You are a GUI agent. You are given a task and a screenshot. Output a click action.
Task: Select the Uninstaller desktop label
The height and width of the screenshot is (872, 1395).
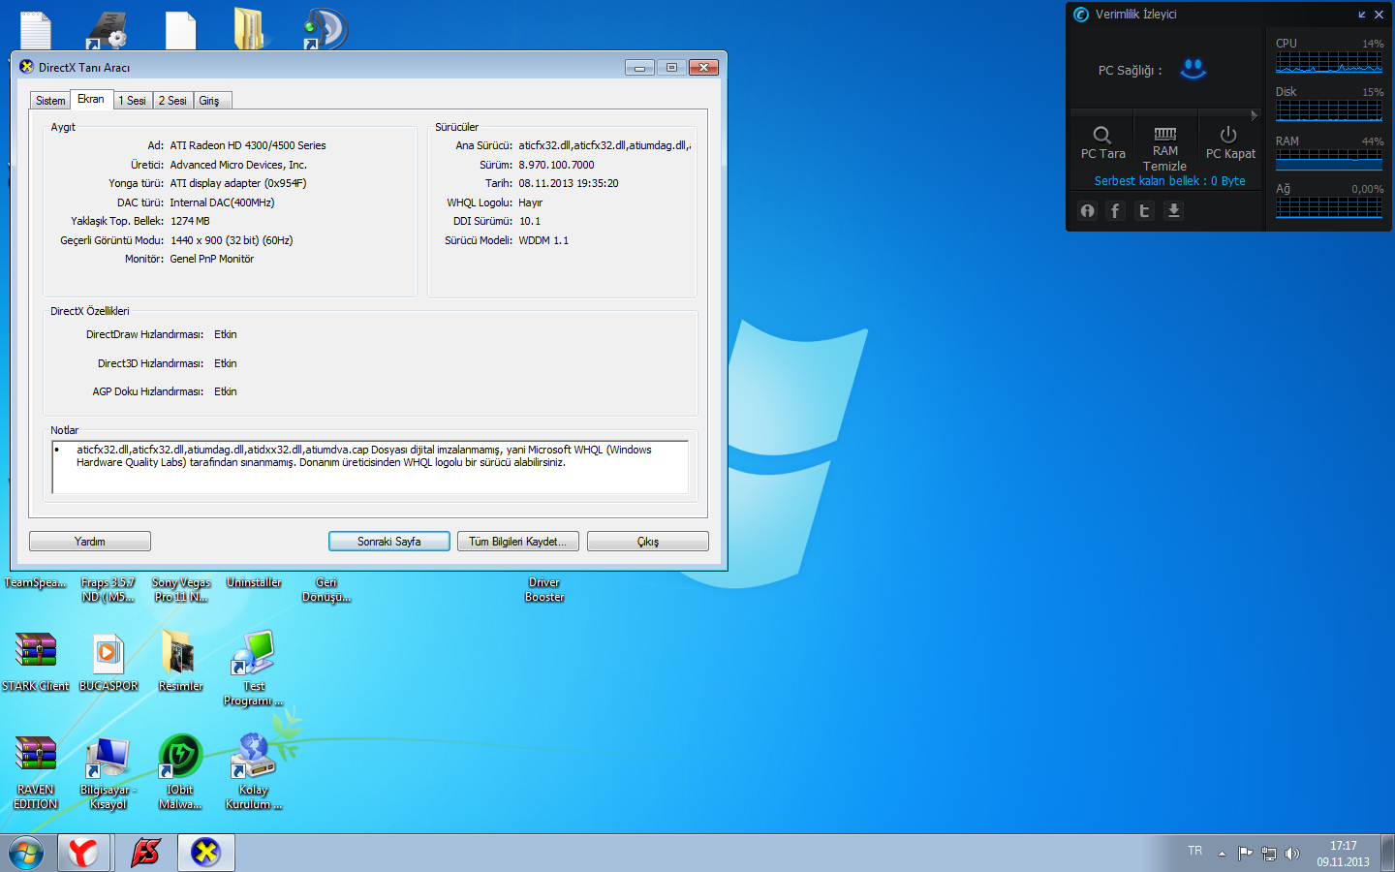coord(254,583)
